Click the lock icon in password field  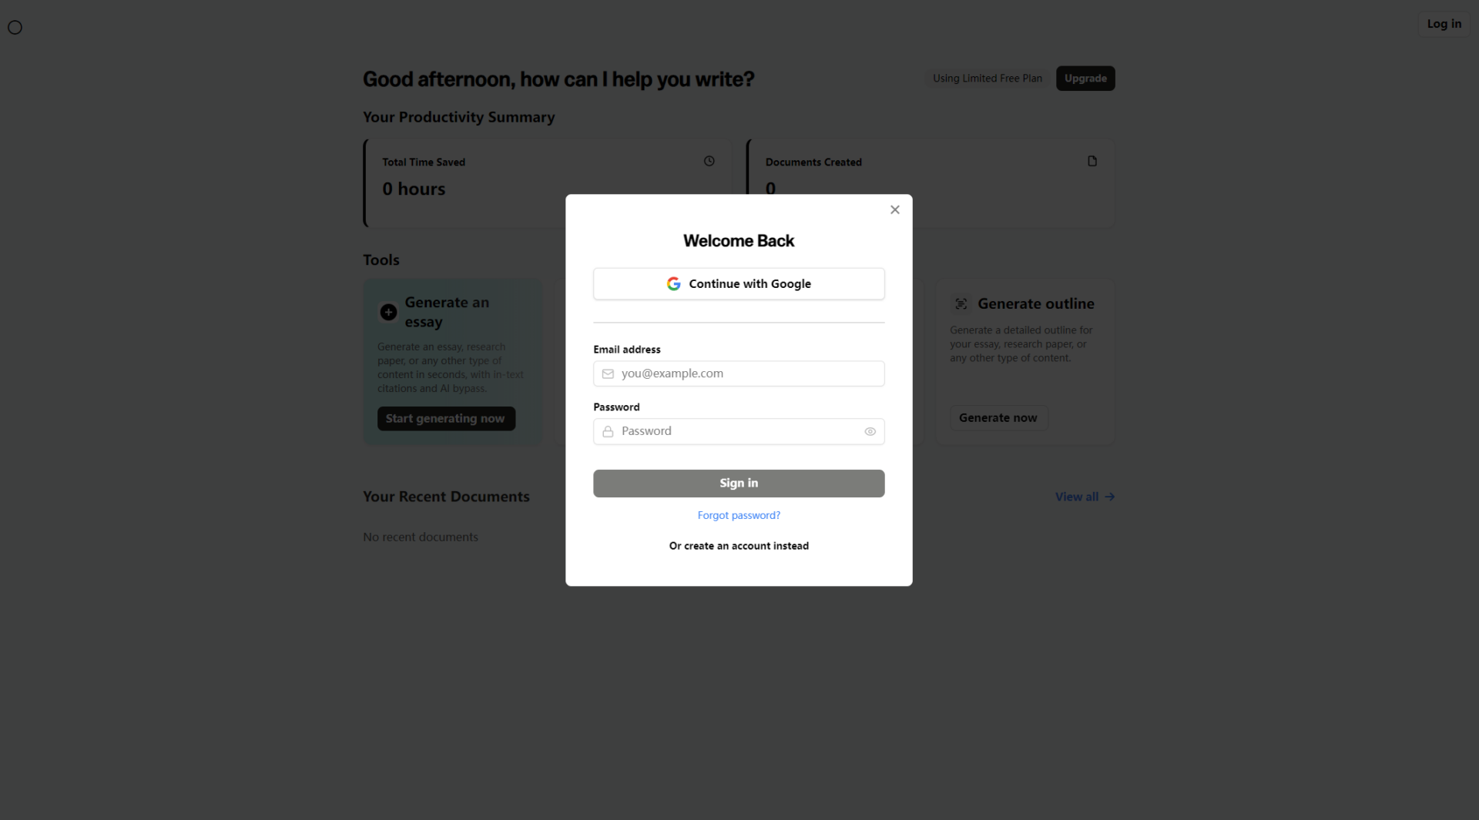point(608,432)
